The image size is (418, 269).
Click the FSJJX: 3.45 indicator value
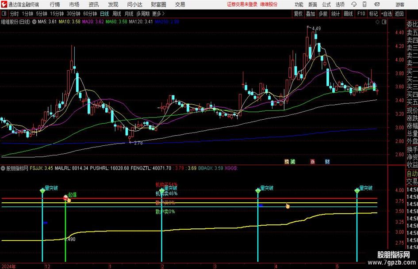(x=41, y=168)
